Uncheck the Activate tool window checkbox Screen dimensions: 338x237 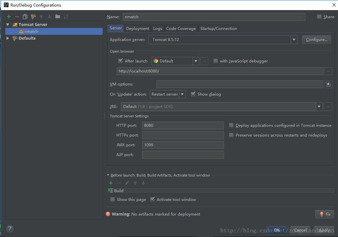click(153, 199)
